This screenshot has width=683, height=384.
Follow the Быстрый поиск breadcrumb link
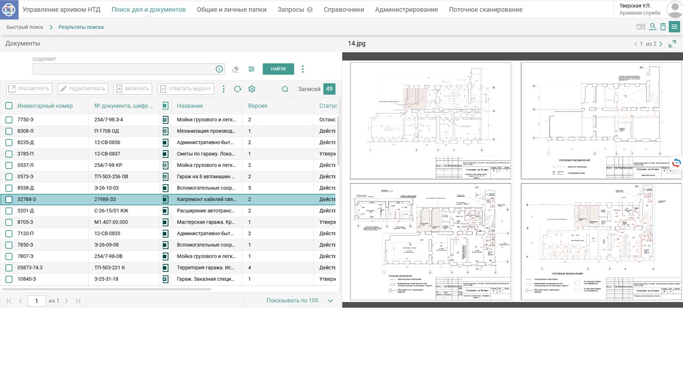pos(25,27)
